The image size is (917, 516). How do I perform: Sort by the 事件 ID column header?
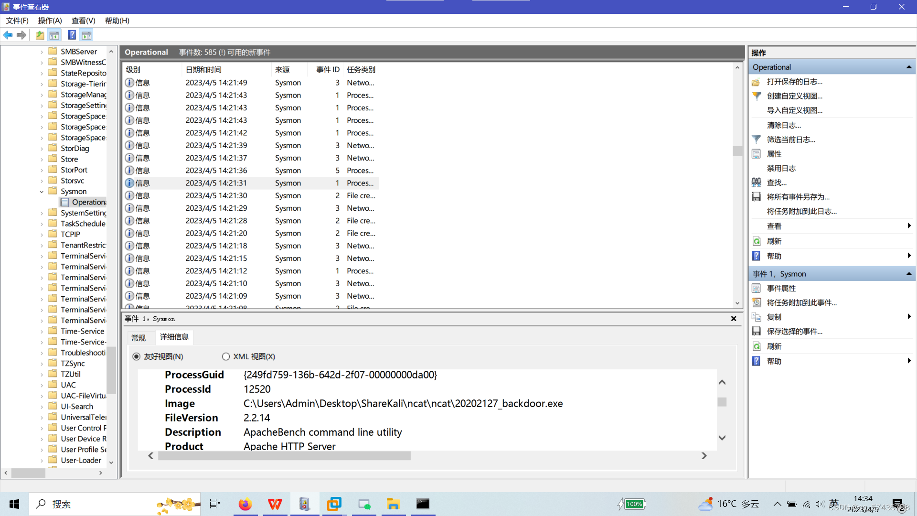(x=326, y=70)
